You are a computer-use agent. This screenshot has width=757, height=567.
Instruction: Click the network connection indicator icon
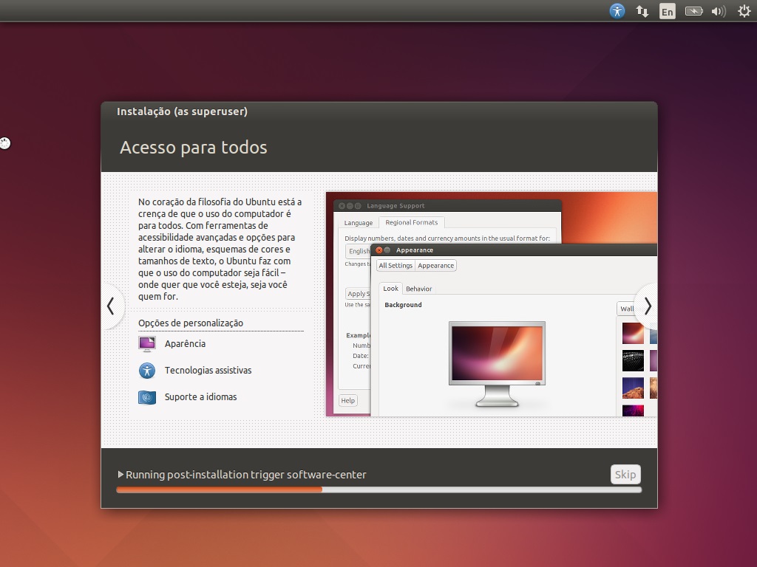642,11
